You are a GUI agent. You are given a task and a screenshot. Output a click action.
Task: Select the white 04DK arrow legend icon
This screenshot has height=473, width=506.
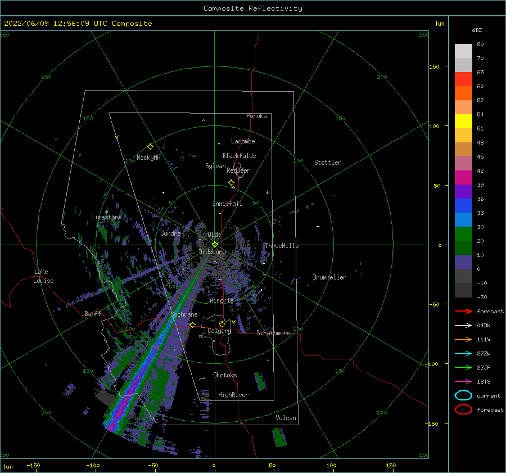463,326
